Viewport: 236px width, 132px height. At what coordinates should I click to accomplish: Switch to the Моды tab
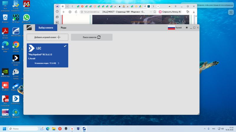pyautogui.click(x=63, y=28)
